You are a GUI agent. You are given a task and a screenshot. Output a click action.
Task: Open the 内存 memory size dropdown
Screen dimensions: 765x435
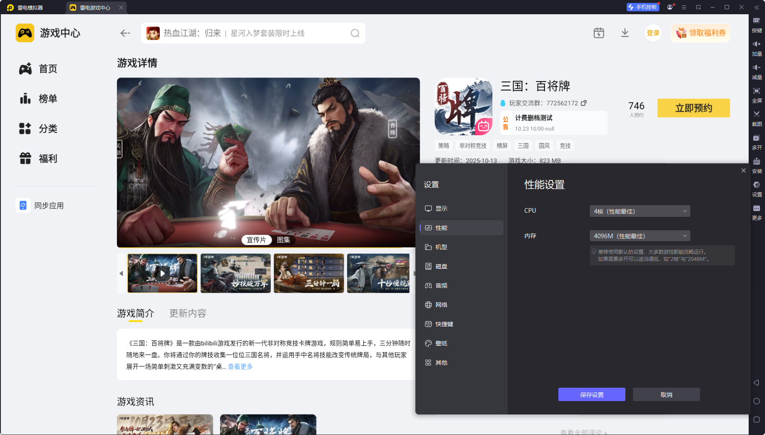click(639, 236)
